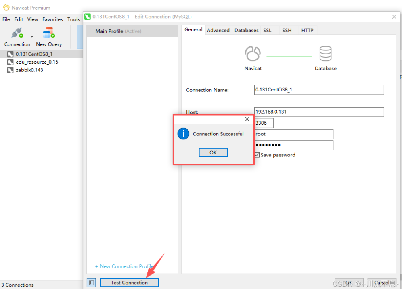402x291 pixels.
Task: Close the Edit Connection dialog
Action: [394, 17]
